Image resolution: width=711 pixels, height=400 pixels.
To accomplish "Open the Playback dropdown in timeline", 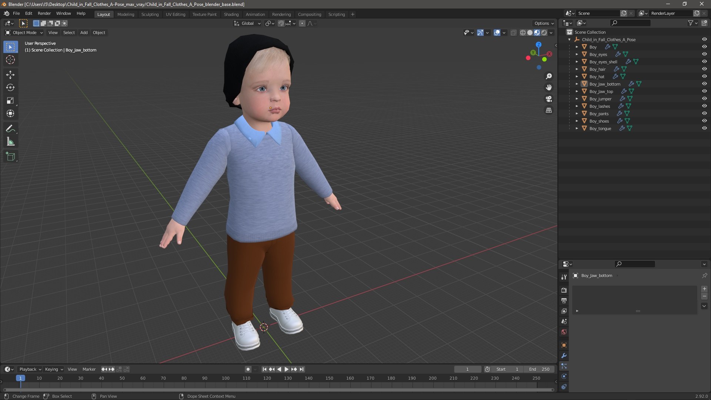I will click(x=30, y=369).
